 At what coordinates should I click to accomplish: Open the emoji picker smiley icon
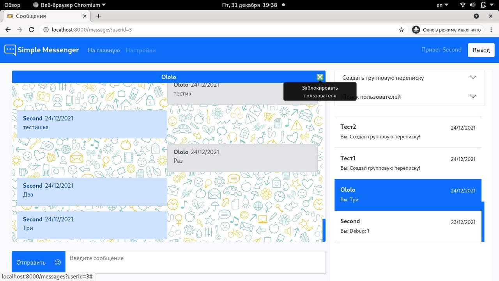58,262
